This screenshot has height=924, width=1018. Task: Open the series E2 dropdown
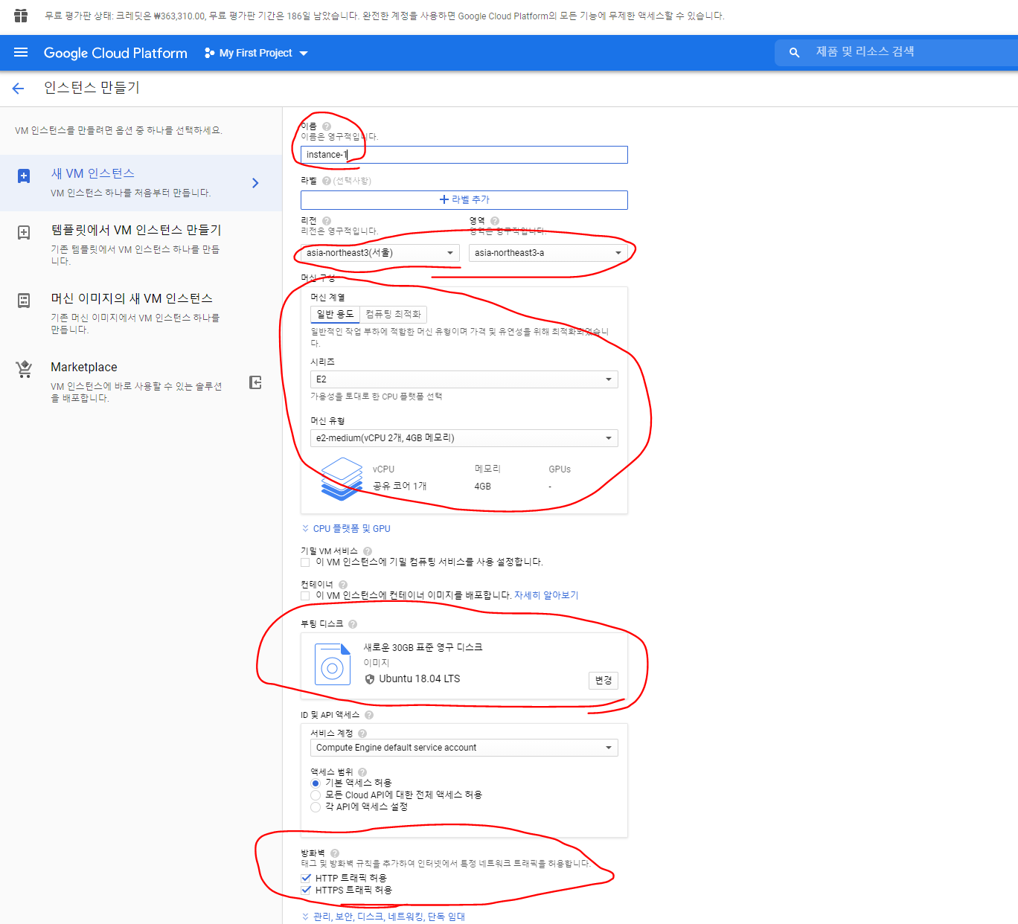point(464,379)
